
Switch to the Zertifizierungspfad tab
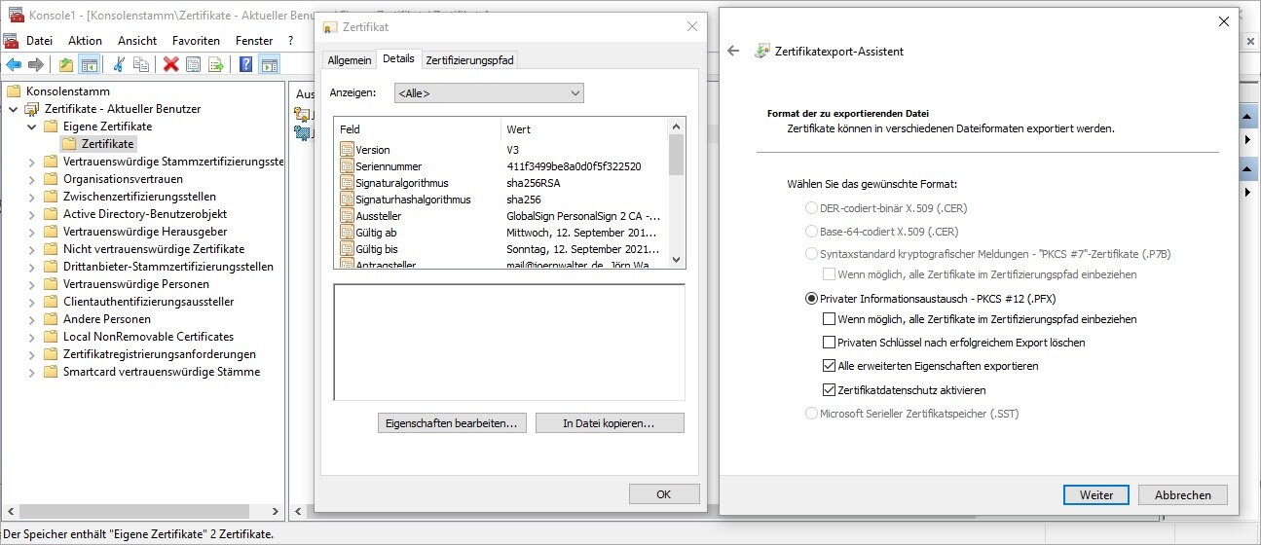469,60
